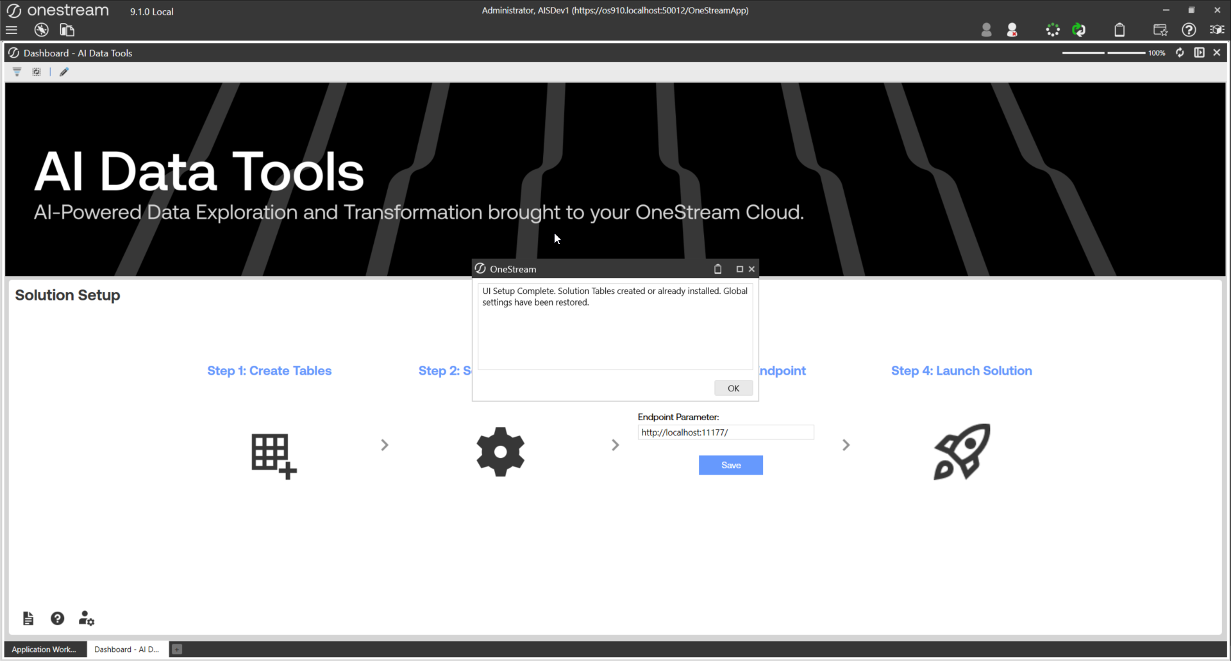Open the user settings icon at bottom left
1231x661 pixels.
(87, 619)
